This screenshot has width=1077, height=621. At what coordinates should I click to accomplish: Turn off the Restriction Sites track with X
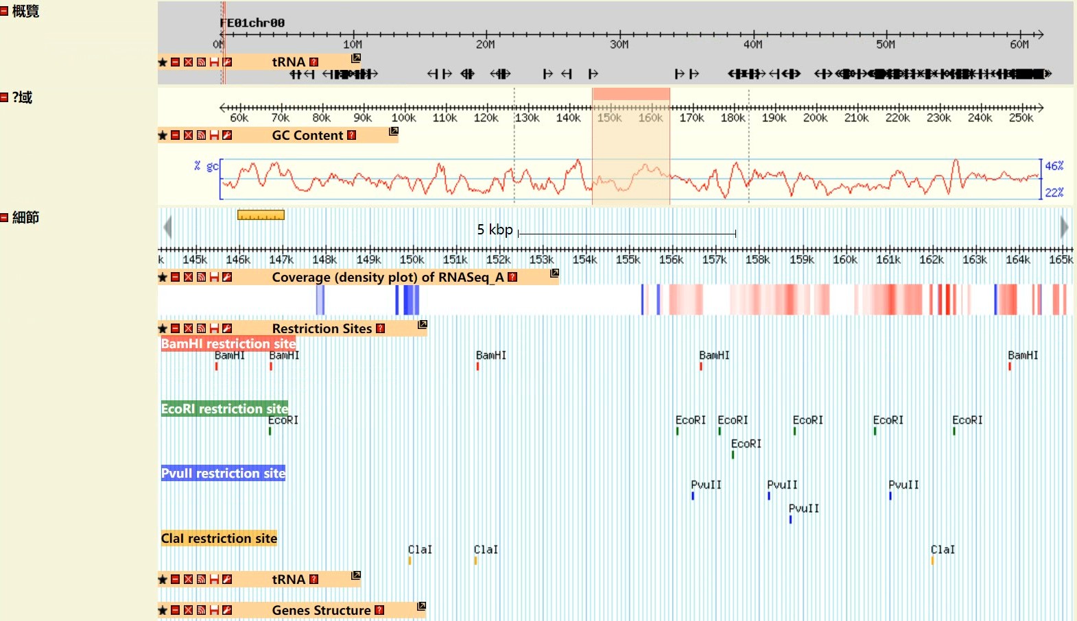point(188,329)
